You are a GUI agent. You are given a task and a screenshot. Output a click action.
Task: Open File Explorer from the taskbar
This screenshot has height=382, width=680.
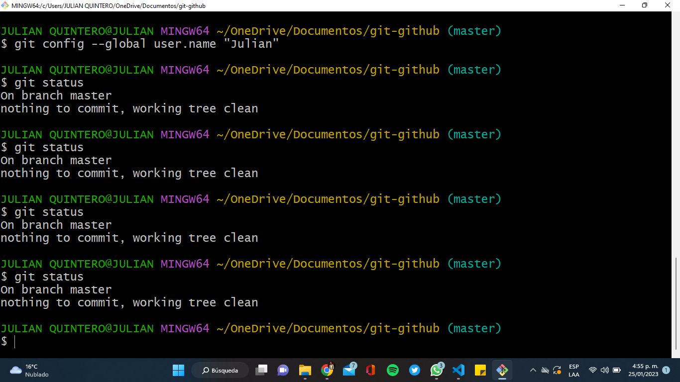pyautogui.click(x=305, y=370)
